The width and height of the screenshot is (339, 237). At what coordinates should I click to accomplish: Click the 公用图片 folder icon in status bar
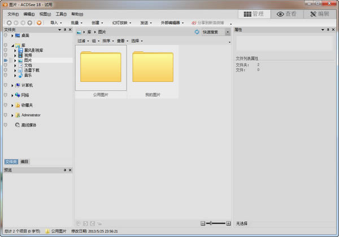[x=47, y=231]
